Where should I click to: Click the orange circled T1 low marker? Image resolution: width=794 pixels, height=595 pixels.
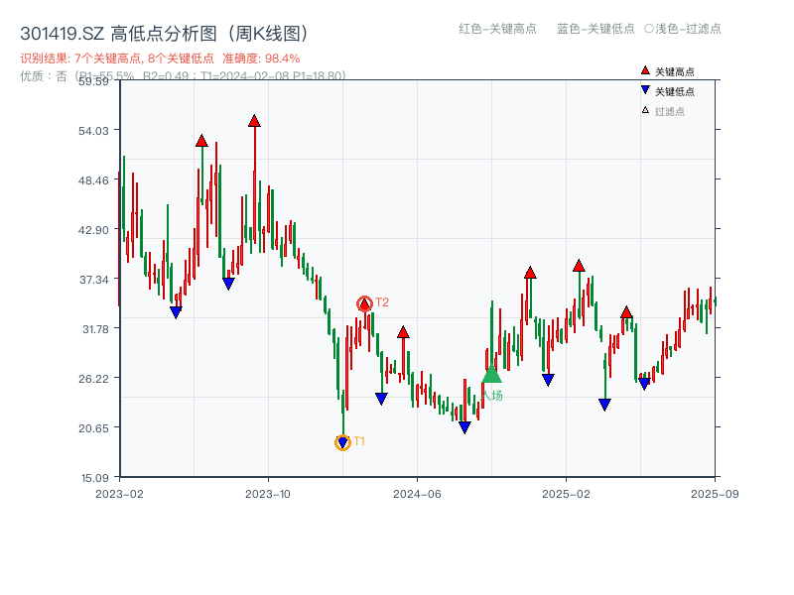[342, 440]
